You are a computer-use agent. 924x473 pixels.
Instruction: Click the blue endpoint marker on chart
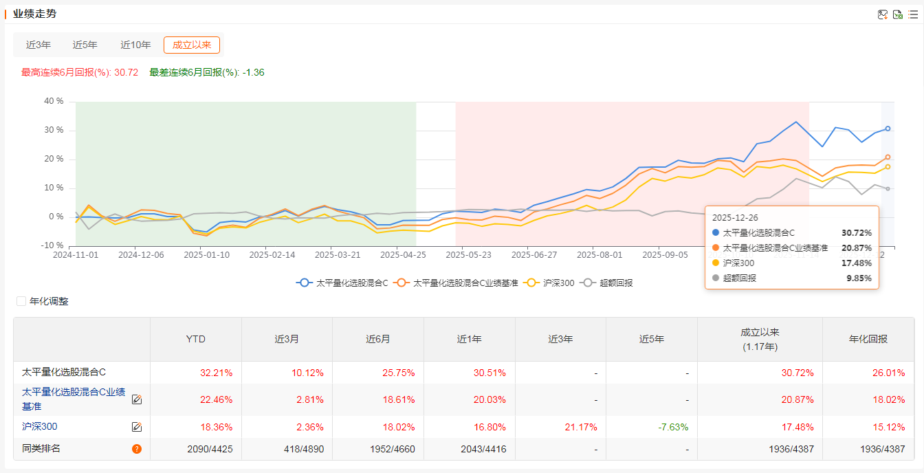tap(888, 129)
